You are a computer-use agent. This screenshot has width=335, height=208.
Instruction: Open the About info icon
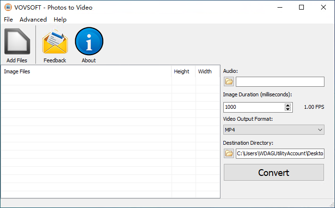[89, 41]
